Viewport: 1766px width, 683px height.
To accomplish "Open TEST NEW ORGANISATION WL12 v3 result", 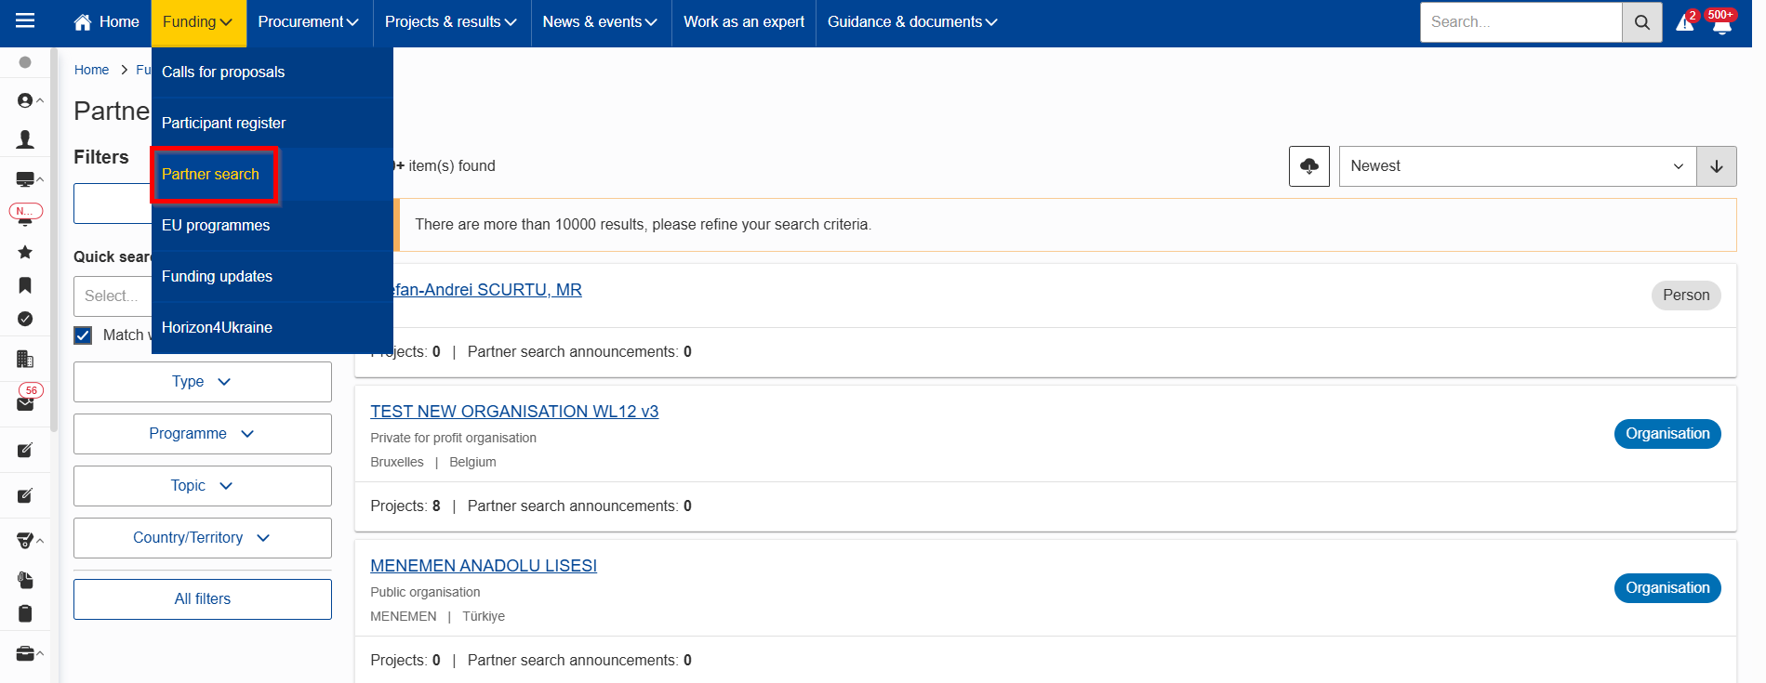I will [x=514, y=412].
